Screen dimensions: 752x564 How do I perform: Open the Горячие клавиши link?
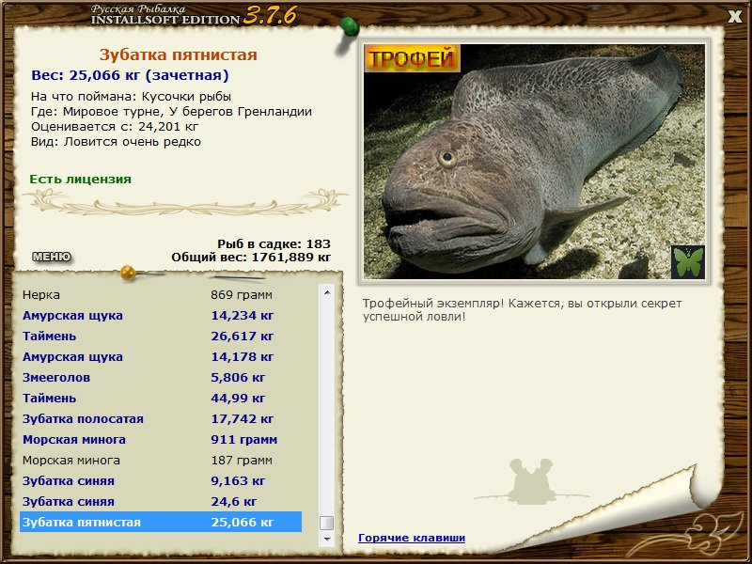[412, 538]
